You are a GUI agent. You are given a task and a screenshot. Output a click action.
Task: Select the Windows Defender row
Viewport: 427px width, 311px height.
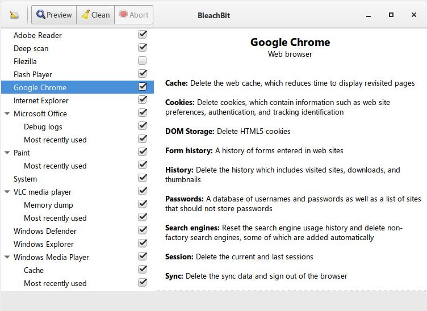pyautogui.click(x=77, y=232)
